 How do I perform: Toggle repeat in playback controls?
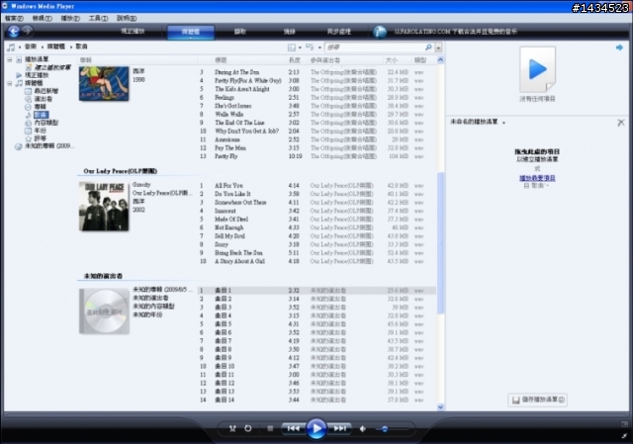(x=248, y=428)
